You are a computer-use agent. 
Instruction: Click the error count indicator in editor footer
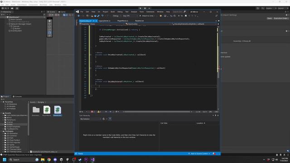92,112
